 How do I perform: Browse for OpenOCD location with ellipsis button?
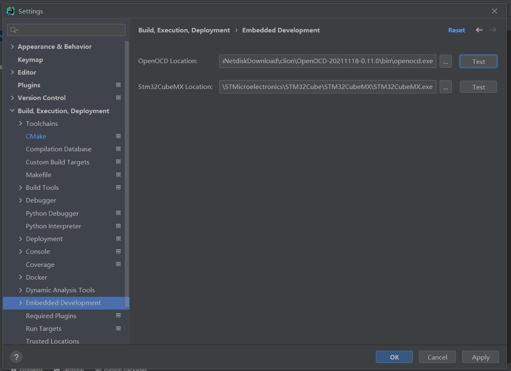(x=445, y=61)
